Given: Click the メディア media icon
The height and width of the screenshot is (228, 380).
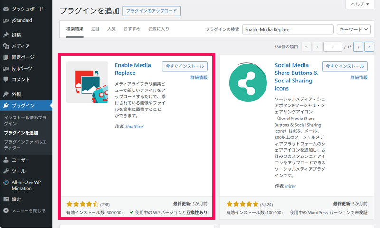Looking at the screenshot, I should [x=6, y=46].
